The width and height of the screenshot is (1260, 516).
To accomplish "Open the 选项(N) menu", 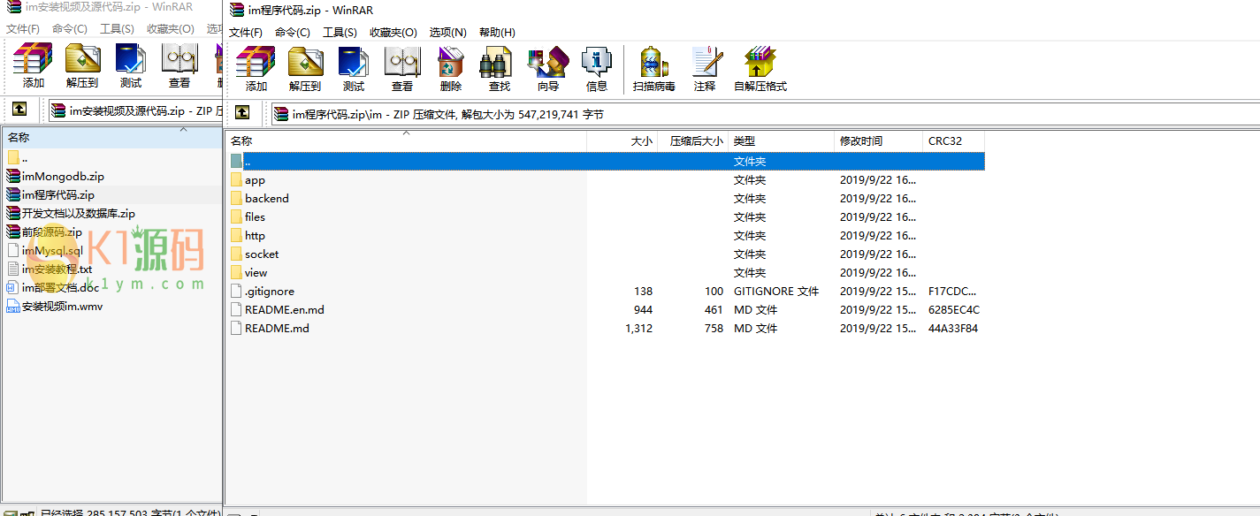I will click(447, 33).
